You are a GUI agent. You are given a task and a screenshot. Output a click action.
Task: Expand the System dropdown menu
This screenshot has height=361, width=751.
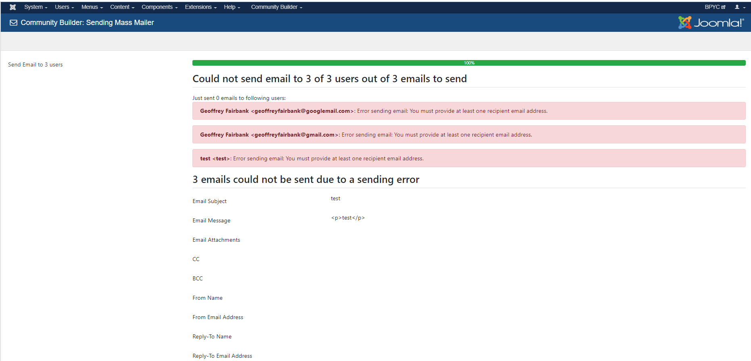pyautogui.click(x=36, y=7)
